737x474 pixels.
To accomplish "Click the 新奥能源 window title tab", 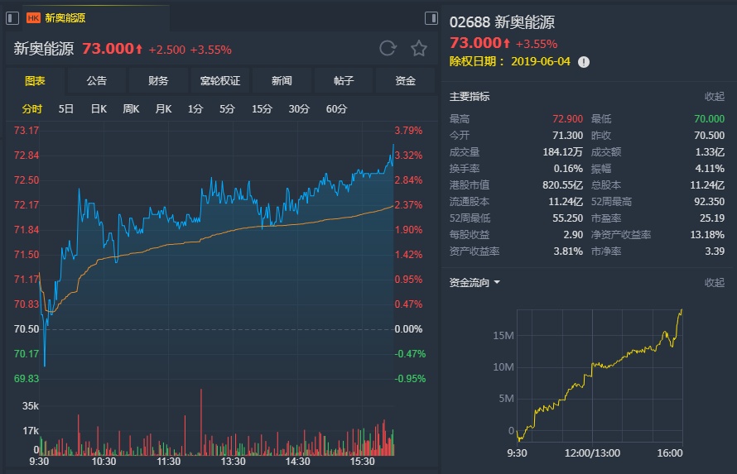I will (x=65, y=17).
